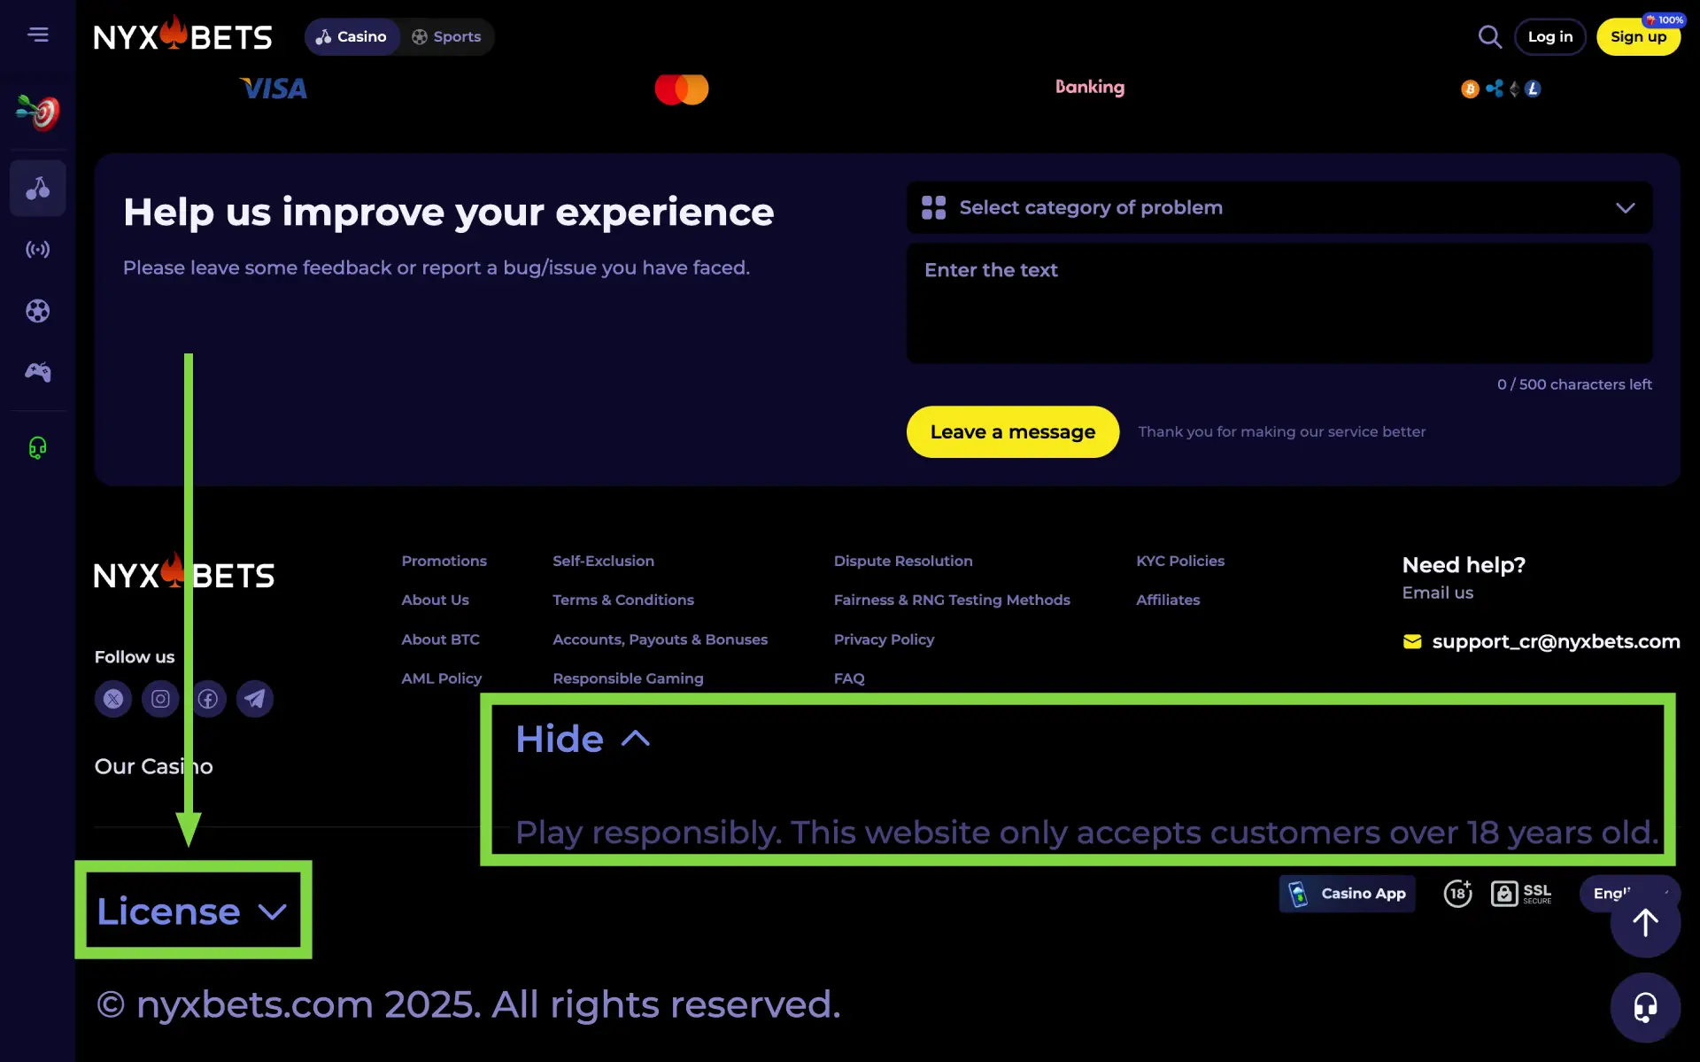Click the chevron in category dropdown

click(x=1625, y=207)
